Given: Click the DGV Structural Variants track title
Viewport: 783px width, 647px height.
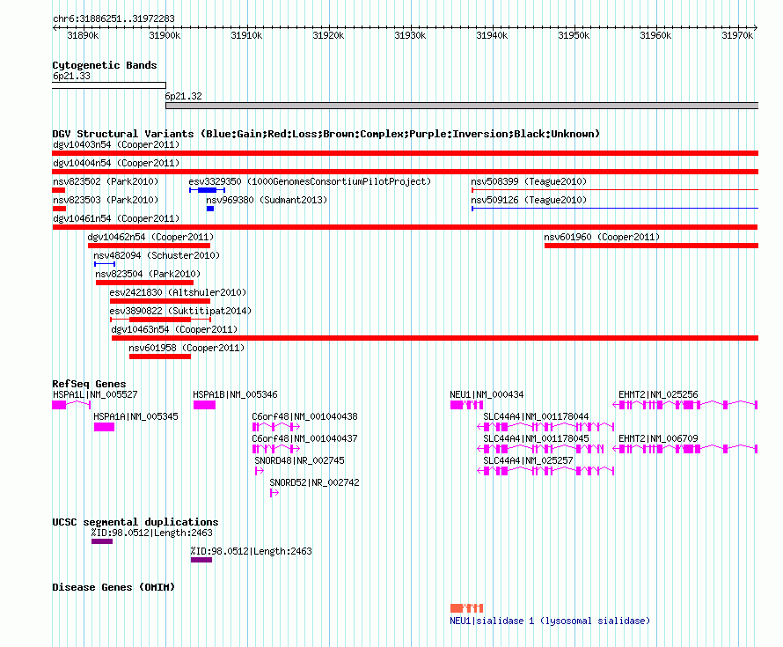Looking at the screenshot, I should [326, 134].
